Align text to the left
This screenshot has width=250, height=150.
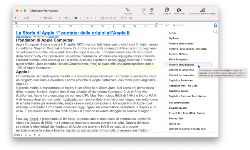[102, 18]
